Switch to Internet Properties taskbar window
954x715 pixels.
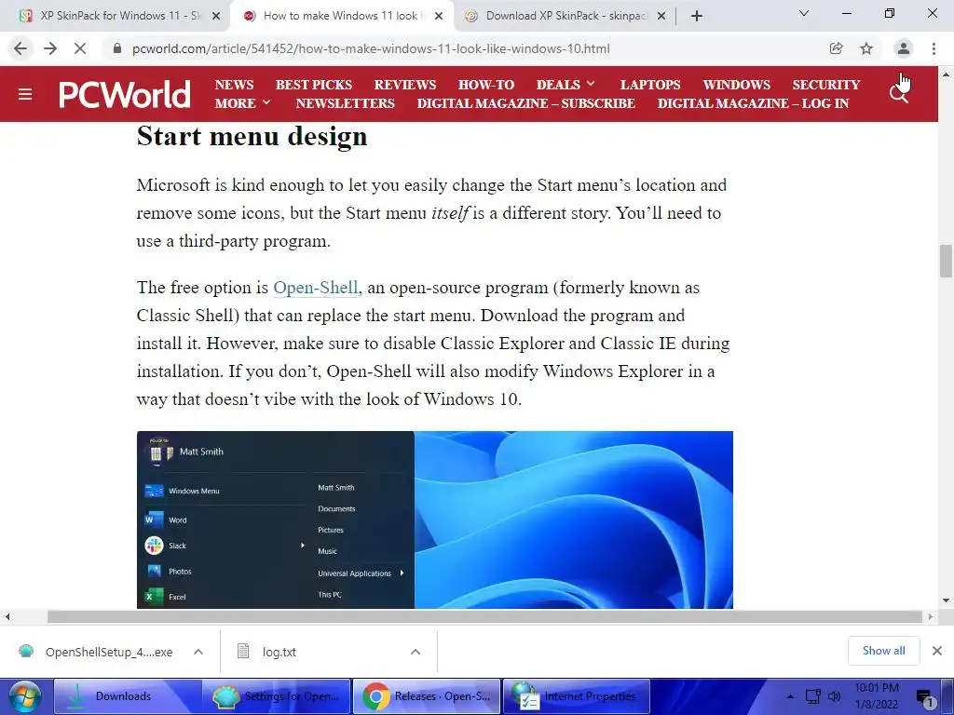[x=576, y=696]
